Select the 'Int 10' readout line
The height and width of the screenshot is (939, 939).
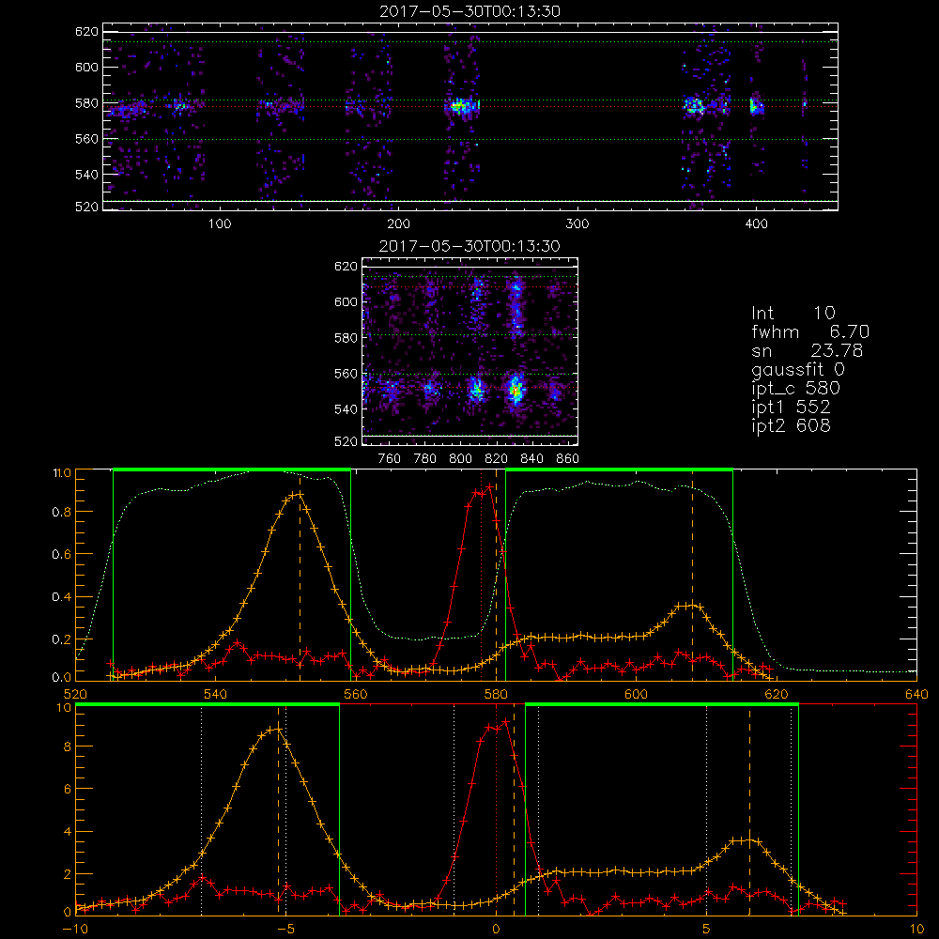(x=793, y=313)
